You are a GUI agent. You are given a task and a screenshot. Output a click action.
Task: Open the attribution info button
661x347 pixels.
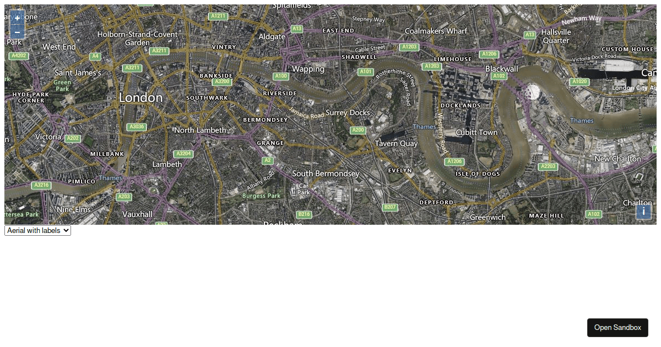pyautogui.click(x=643, y=212)
